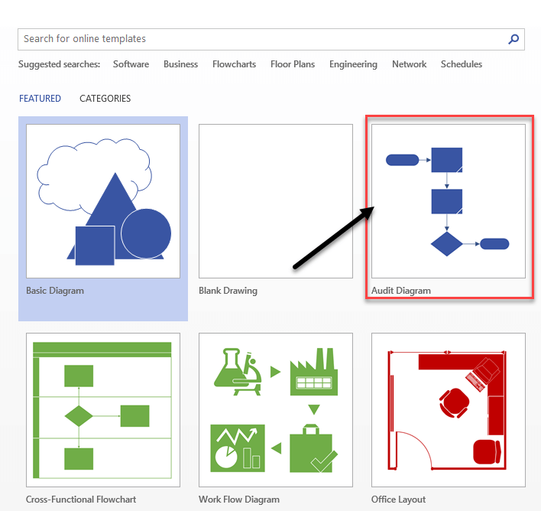Click the Network suggested search
Viewport: 541px width, 511px height.
click(x=409, y=64)
